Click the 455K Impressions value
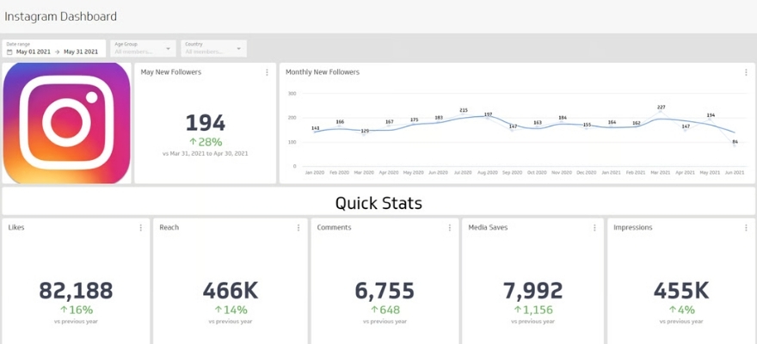 point(681,291)
